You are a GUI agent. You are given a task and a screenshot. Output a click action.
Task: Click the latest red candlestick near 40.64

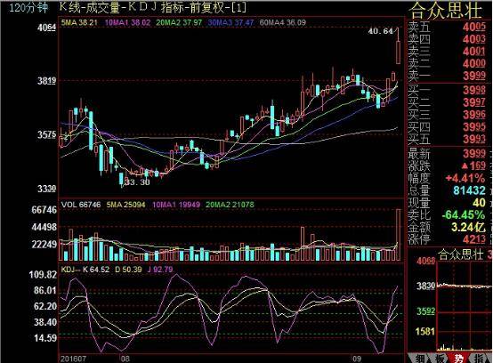398,46
